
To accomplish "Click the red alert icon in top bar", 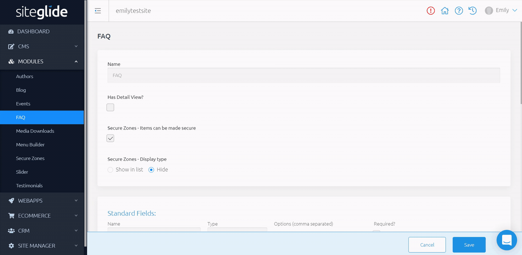I will [431, 11].
